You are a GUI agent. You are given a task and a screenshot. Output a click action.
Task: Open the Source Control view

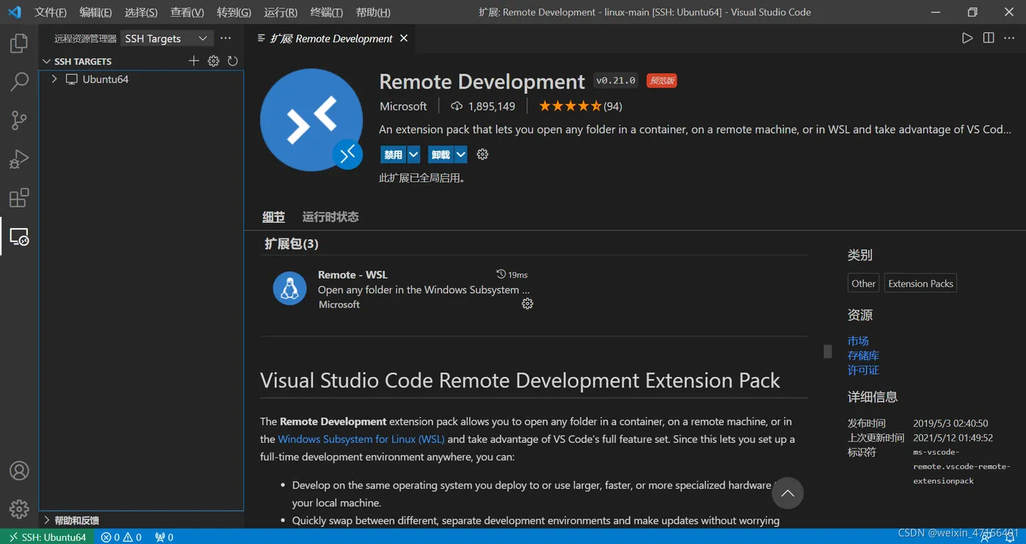coord(19,120)
